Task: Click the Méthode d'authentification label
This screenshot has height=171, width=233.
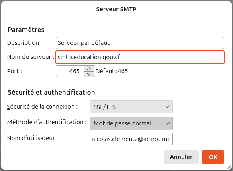Action: click(47, 122)
